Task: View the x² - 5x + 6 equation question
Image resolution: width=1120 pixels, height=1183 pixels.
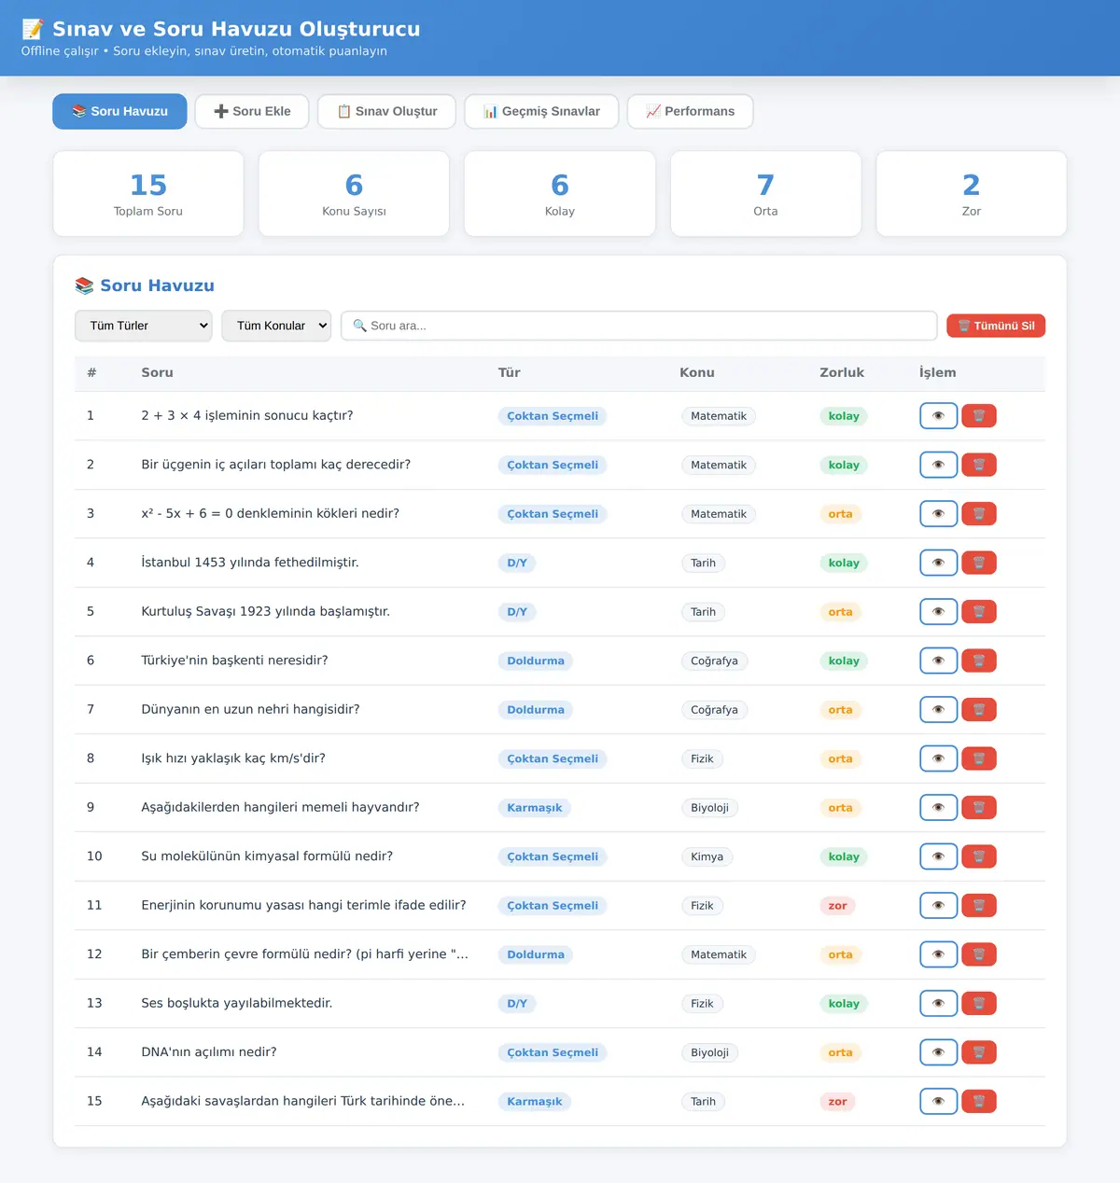Action: (x=938, y=514)
